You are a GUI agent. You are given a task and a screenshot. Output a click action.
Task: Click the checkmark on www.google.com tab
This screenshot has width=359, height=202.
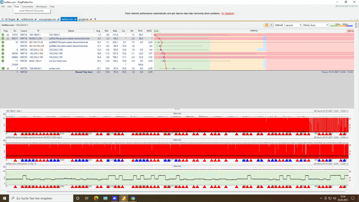point(58,19)
